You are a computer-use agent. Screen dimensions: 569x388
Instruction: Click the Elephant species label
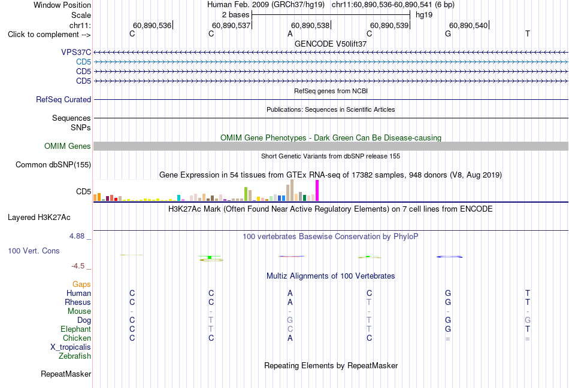click(76, 329)
